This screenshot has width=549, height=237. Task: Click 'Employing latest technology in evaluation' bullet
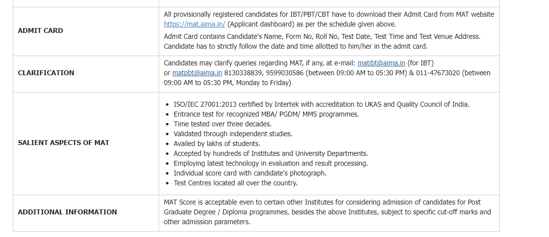271,163
